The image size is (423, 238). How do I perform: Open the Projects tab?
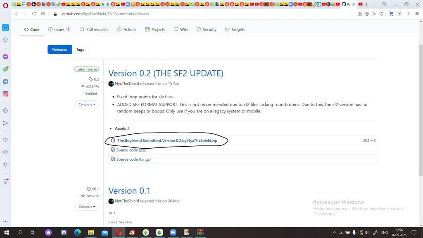[x=155, y=29]
